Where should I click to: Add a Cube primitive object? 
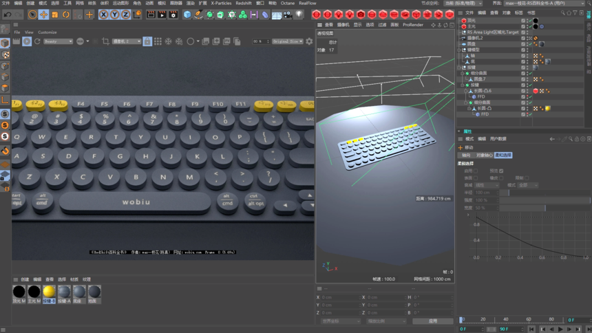(187, 14)
